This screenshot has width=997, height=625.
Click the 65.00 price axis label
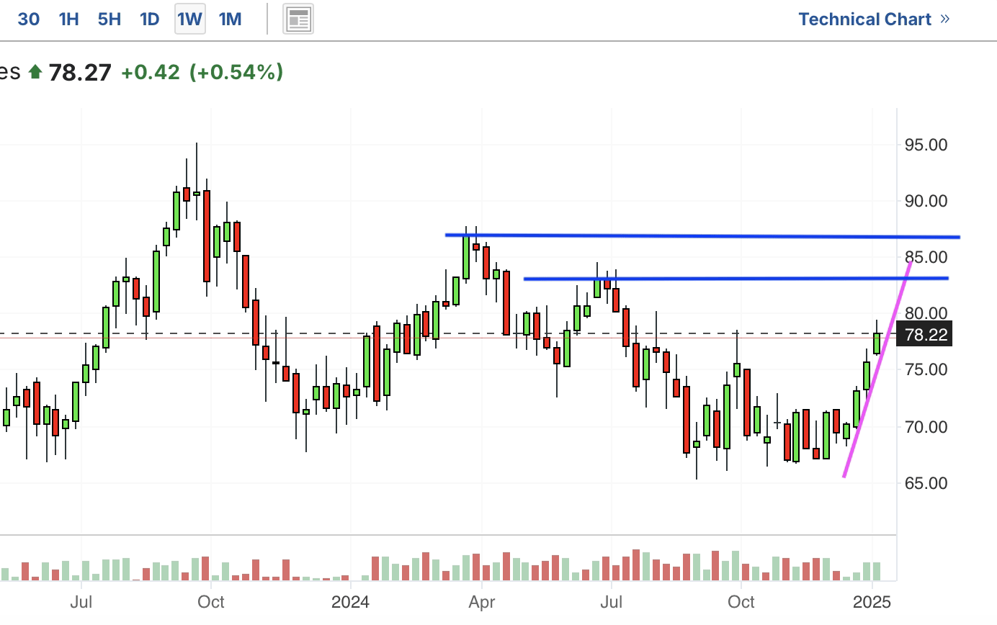(x=926, y=483)
